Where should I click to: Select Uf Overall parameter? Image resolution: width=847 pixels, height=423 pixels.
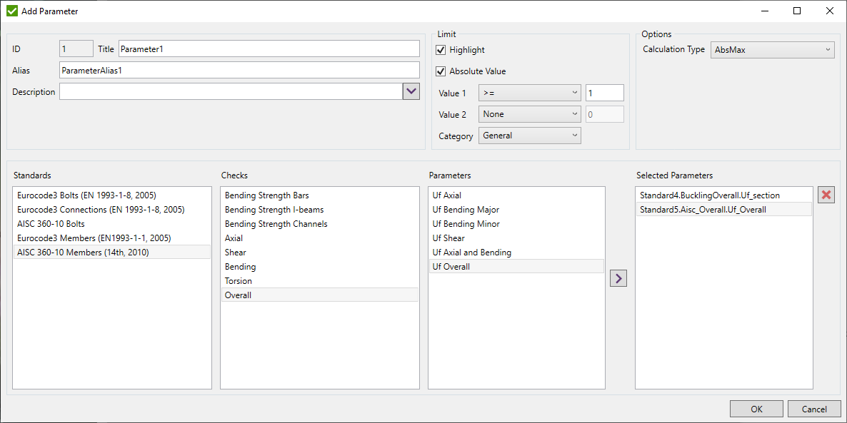[x=516, y=266]
